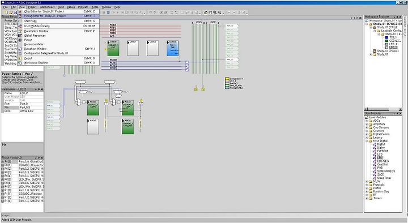Choose Chip Editor for Study_01 Project
Screen dimensions: 408x223
tap(58, 11)
